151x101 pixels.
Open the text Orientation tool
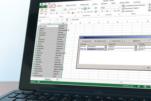(x=89, y=8)
